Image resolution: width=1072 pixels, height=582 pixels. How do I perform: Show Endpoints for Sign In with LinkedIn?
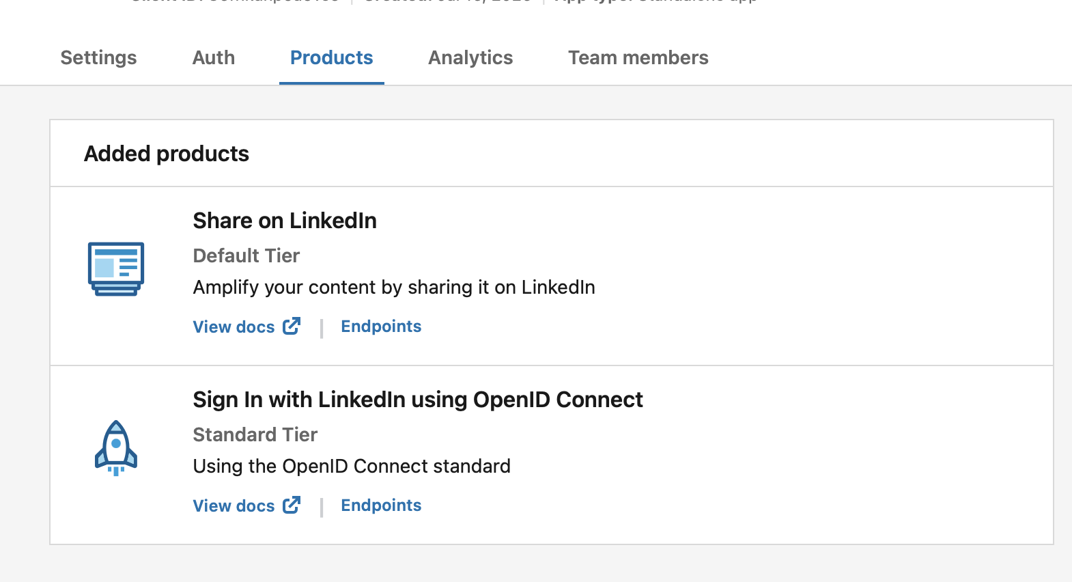pos(381,505)
